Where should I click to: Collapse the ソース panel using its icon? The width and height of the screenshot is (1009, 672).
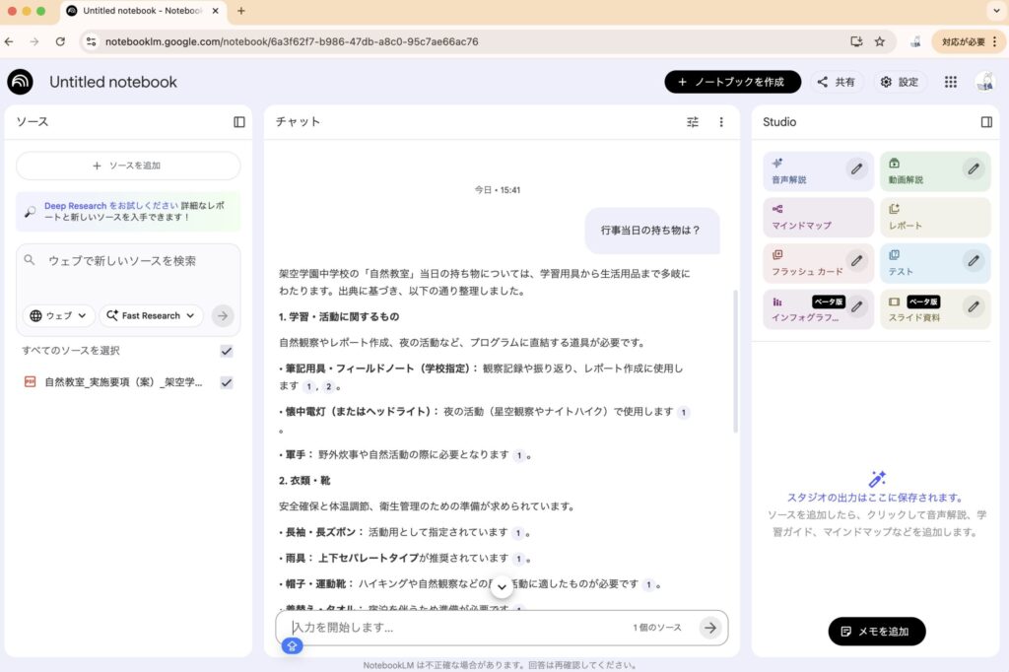coord(239,122)
